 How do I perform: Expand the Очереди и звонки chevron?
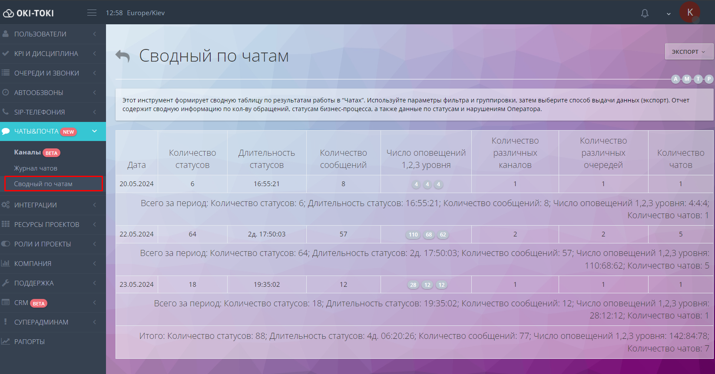pyautogui.click(x=95, y=73)
